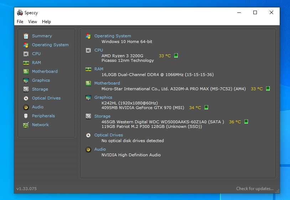
Task: Select Summary in the sidebar
Action: coord(42,36)
